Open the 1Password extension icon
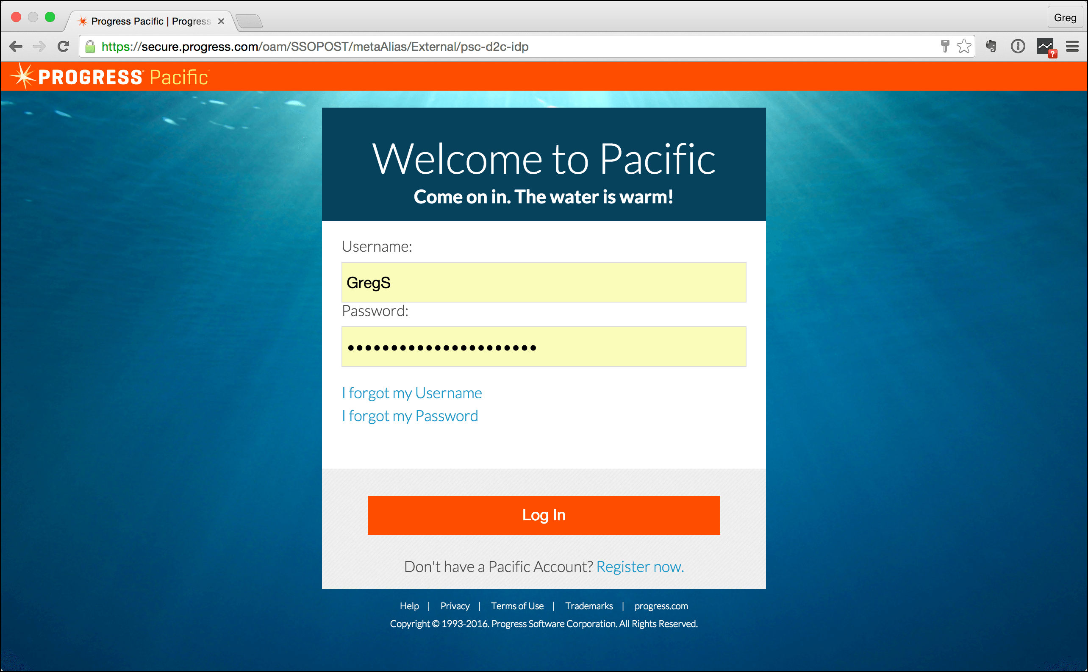 [1018, 46]
